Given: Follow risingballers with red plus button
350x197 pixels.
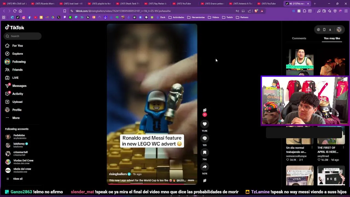Looking at the screenshot, I should click(205, 115).
